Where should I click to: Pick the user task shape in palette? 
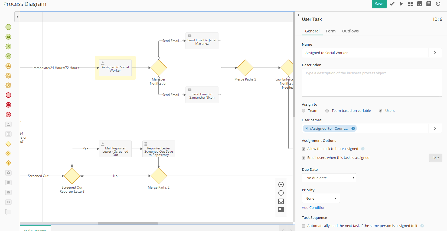click(8, 124)
